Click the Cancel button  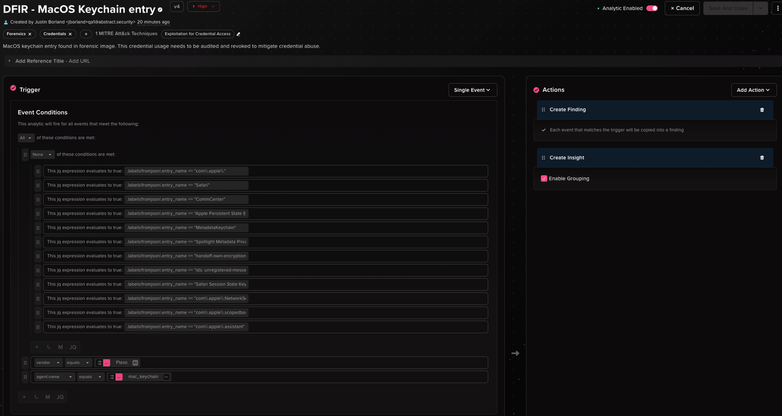tap(681, 8)
